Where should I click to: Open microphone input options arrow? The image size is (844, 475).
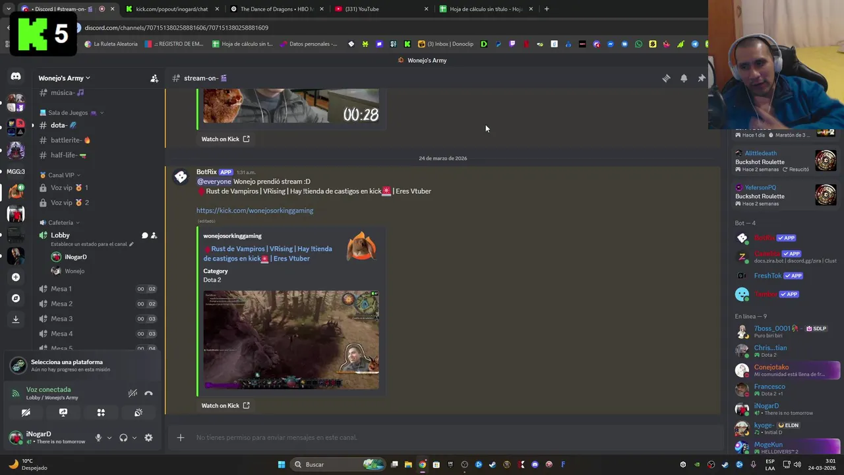pyautogui.click(x=109, y=437)
